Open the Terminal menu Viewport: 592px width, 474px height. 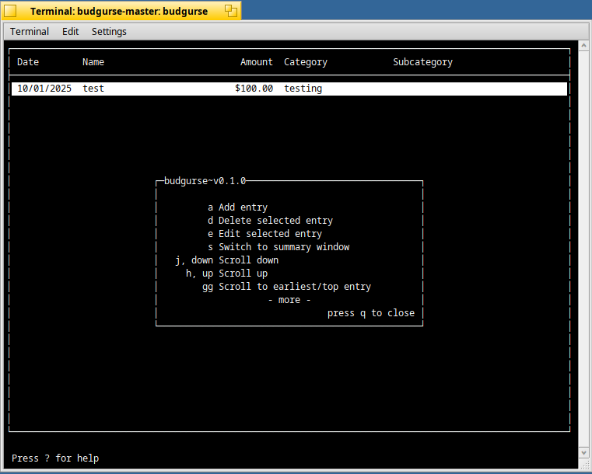pos(30,32)
